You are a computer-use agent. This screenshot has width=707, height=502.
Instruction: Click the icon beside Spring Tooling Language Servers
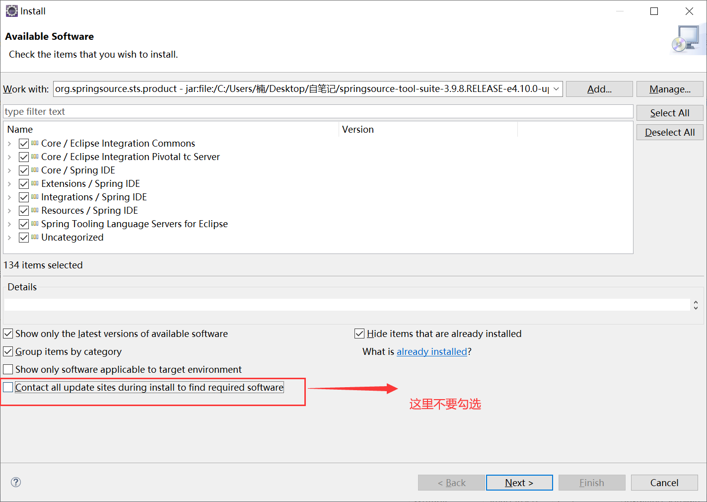pyautogui.click(x=35, y=224)
